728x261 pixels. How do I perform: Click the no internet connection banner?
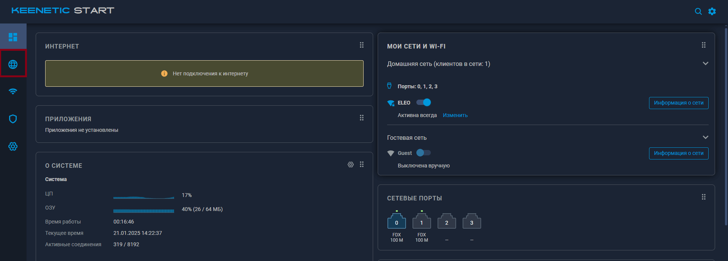coord(204,73)
